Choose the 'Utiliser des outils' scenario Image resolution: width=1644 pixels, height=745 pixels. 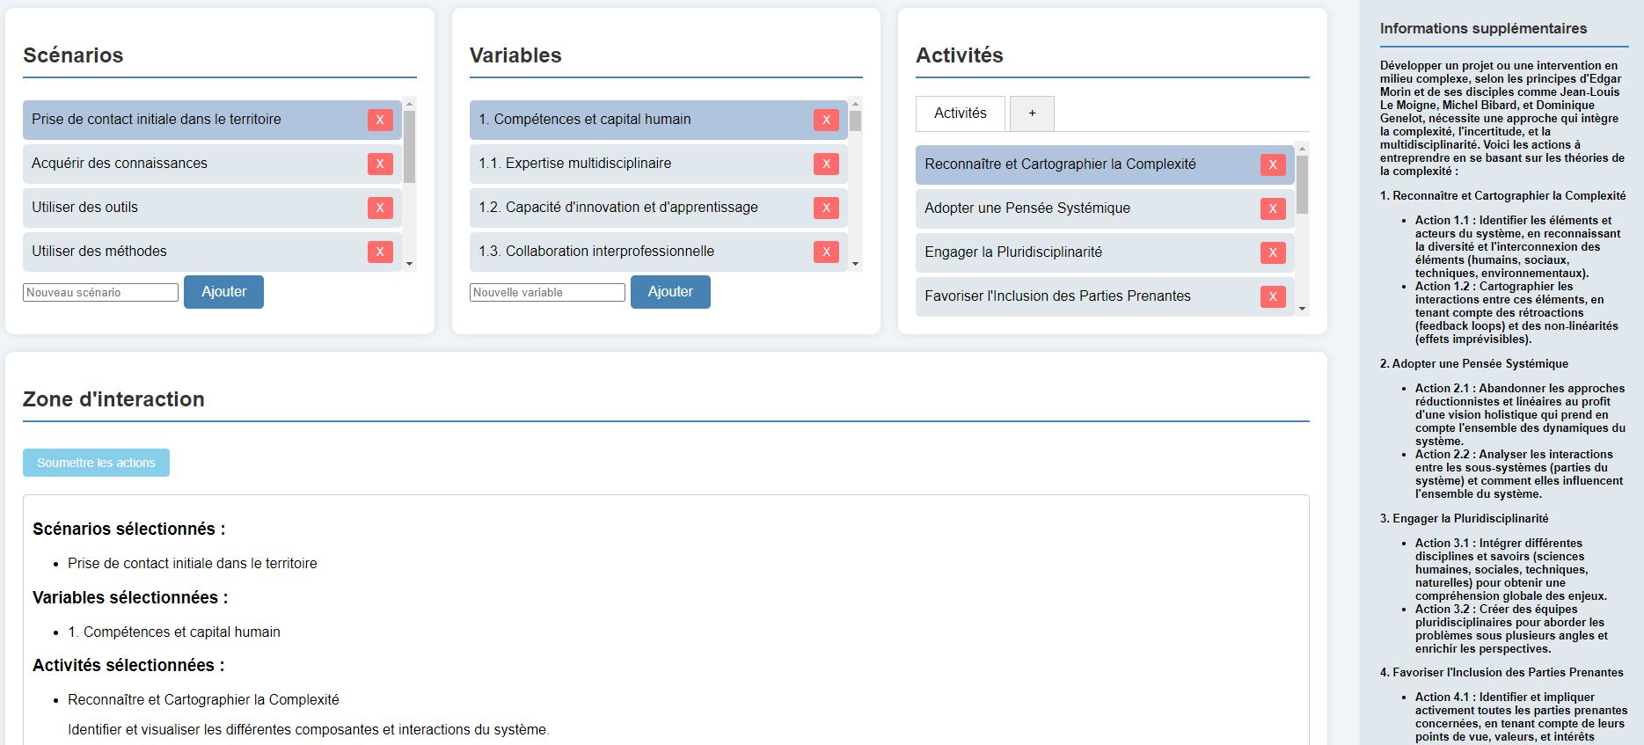[x=212, y=208]
